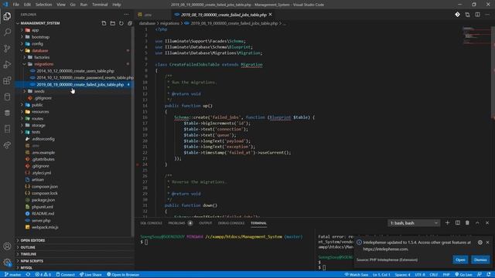Open changes icon in editor title bar

coord(467,15)
